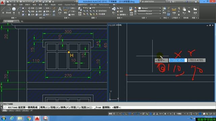The width and height of the screenshot is (216, 121).
Task: Click the Move tool
Action: (x=31, y=8)
